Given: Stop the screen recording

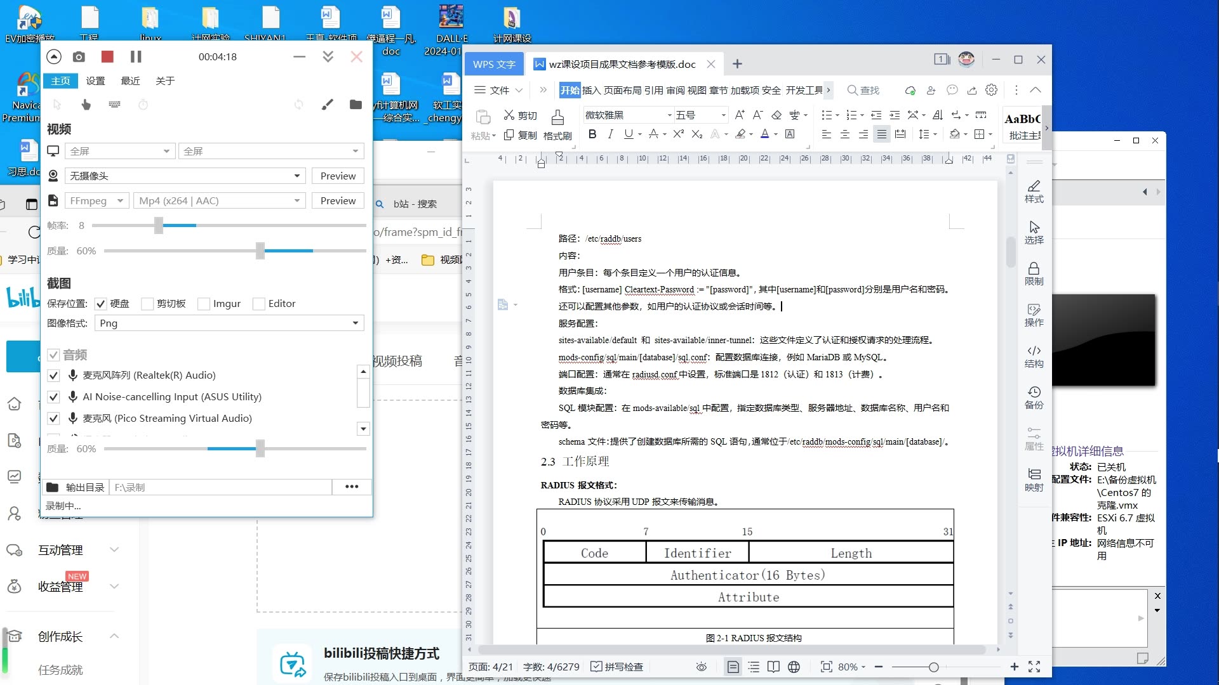Looking at the screenshot, I should [x=107, y=56].
